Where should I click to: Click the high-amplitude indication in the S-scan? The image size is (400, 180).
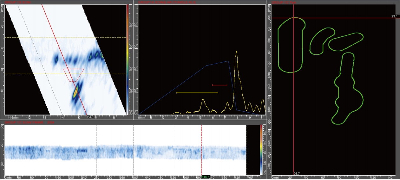click(76, 92)
